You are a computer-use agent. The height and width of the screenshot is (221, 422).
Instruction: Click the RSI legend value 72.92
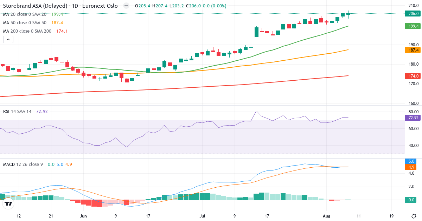[42, 111]
